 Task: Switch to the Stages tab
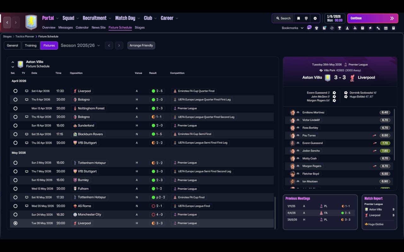pyautogui.click(x=140, y=27)
